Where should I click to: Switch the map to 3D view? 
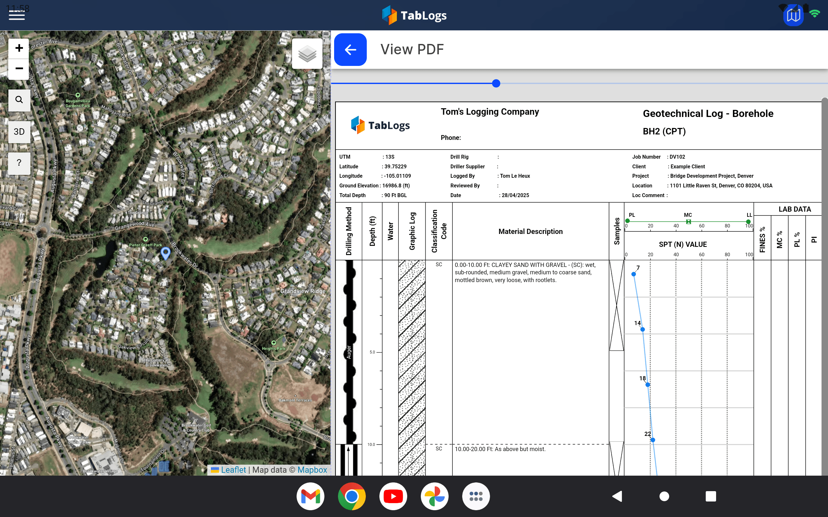[19, 132]
